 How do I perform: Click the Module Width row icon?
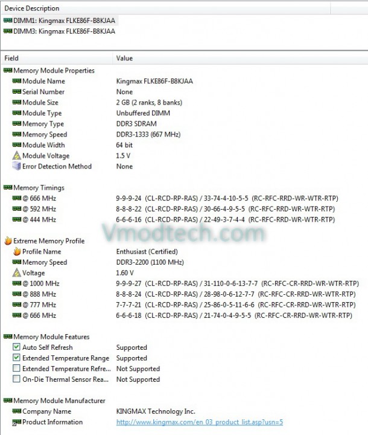tap(17, 144)
